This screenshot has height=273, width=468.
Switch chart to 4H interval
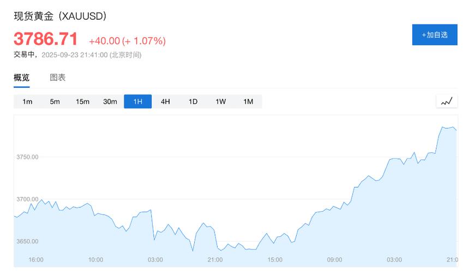(x=165, y=102)
